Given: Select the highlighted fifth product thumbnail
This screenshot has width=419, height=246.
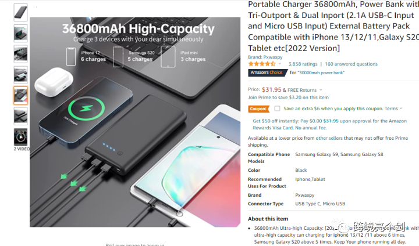Looking at the screenshot, I should [20, 95].
